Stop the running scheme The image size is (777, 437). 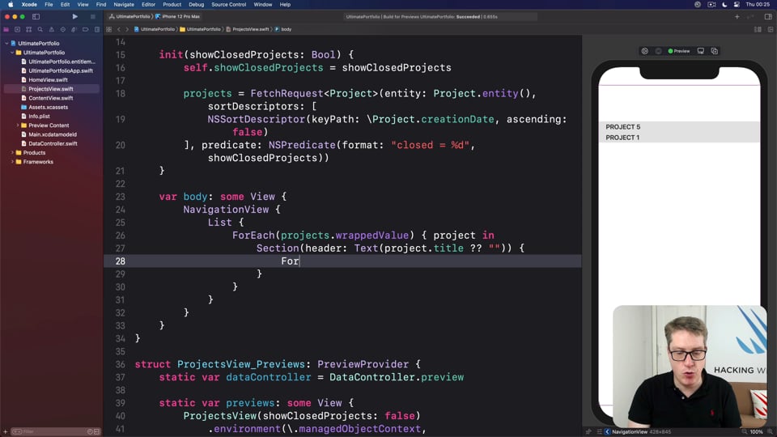pyautogui.click(x=92, y=16)
